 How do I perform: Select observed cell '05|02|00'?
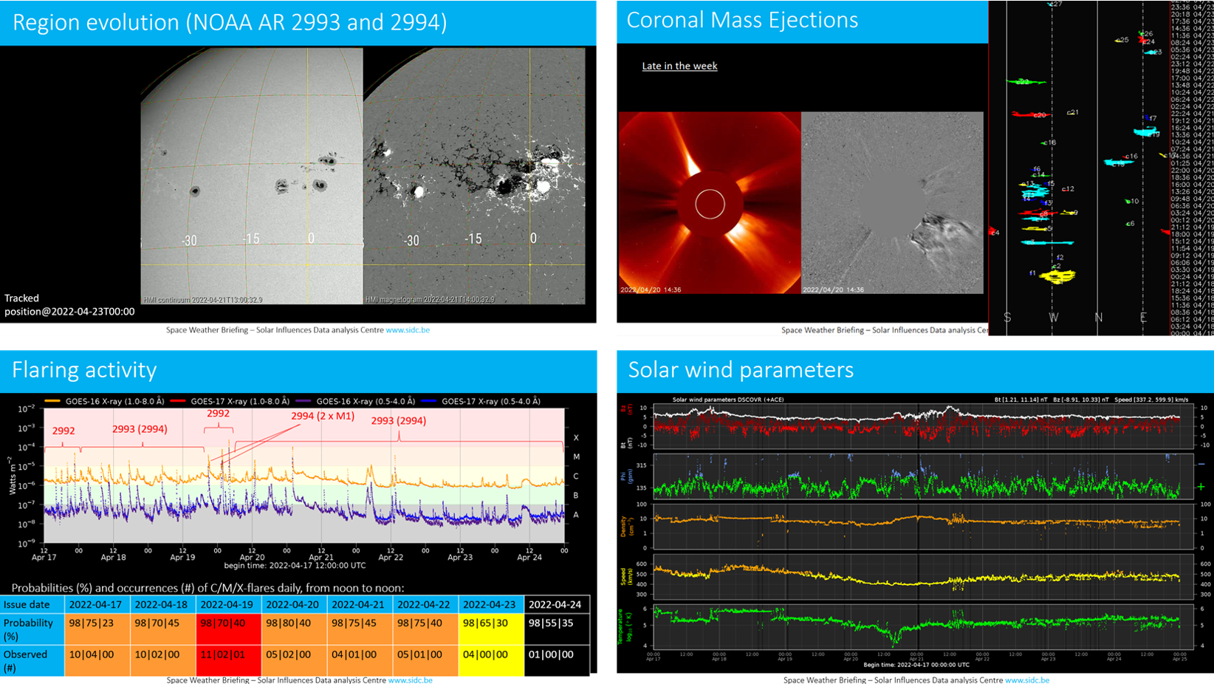tap(295, 660)
